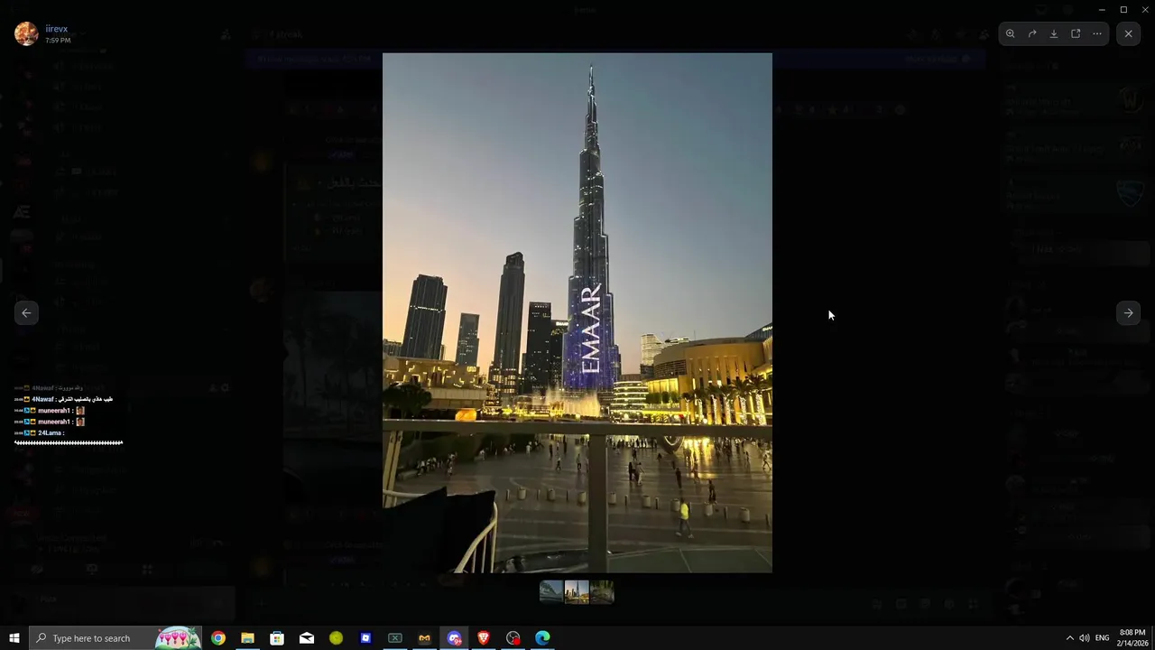Open Microsoft Store from taskbar

(x=277, y=638)
